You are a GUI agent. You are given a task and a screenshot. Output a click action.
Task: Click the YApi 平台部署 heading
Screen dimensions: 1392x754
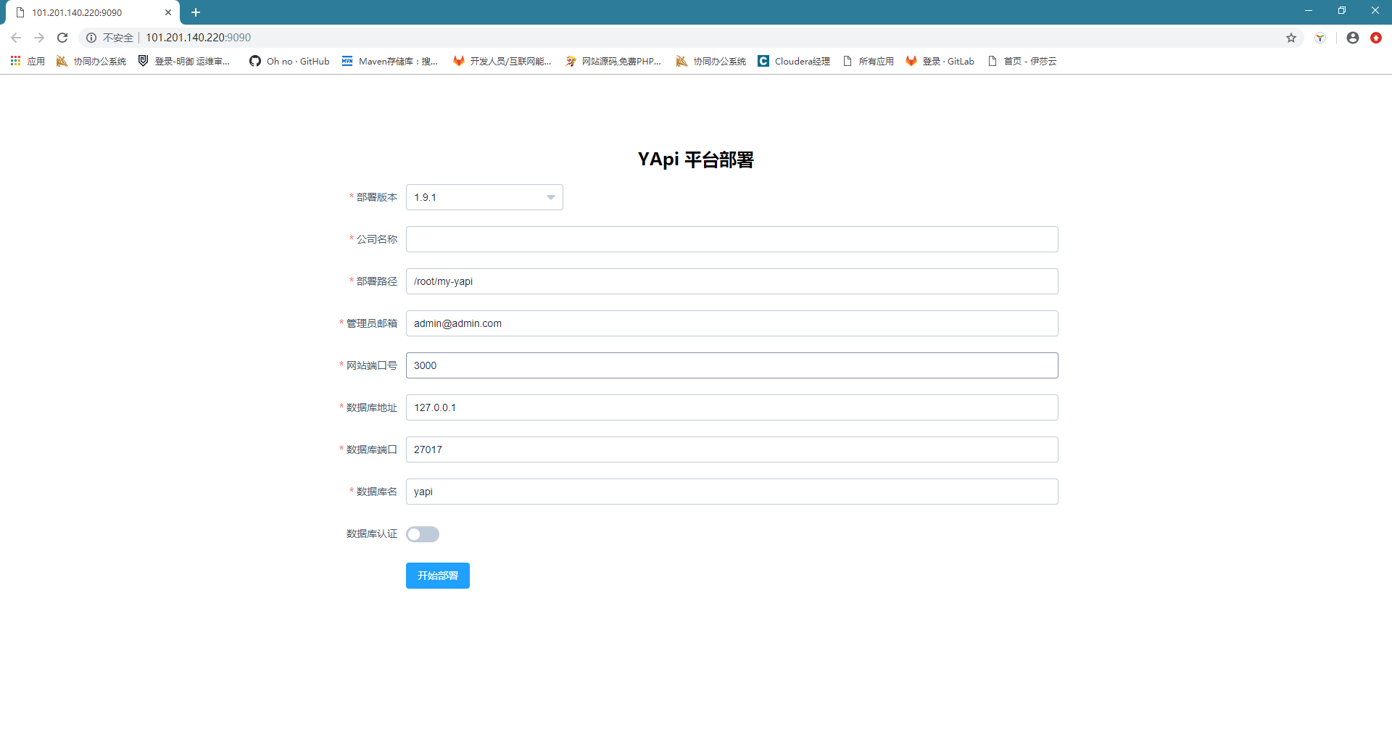tap(696, 159)
